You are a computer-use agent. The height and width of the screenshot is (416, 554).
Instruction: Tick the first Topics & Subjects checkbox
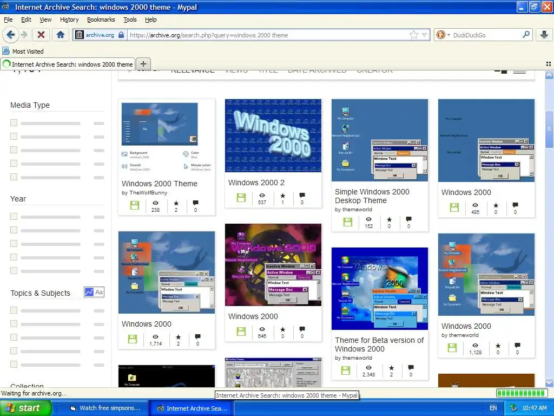[14, 310]
